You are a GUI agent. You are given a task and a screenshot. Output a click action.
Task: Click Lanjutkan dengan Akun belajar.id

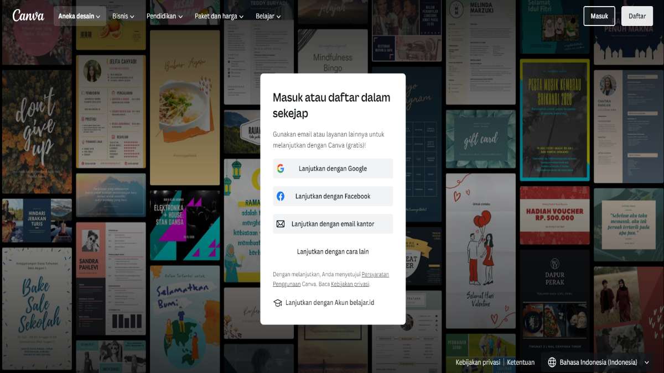(x=324, y=303)
